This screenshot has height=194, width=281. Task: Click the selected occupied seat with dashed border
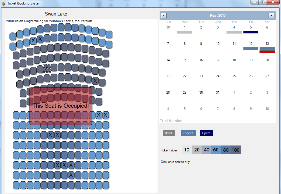(47, 68)
